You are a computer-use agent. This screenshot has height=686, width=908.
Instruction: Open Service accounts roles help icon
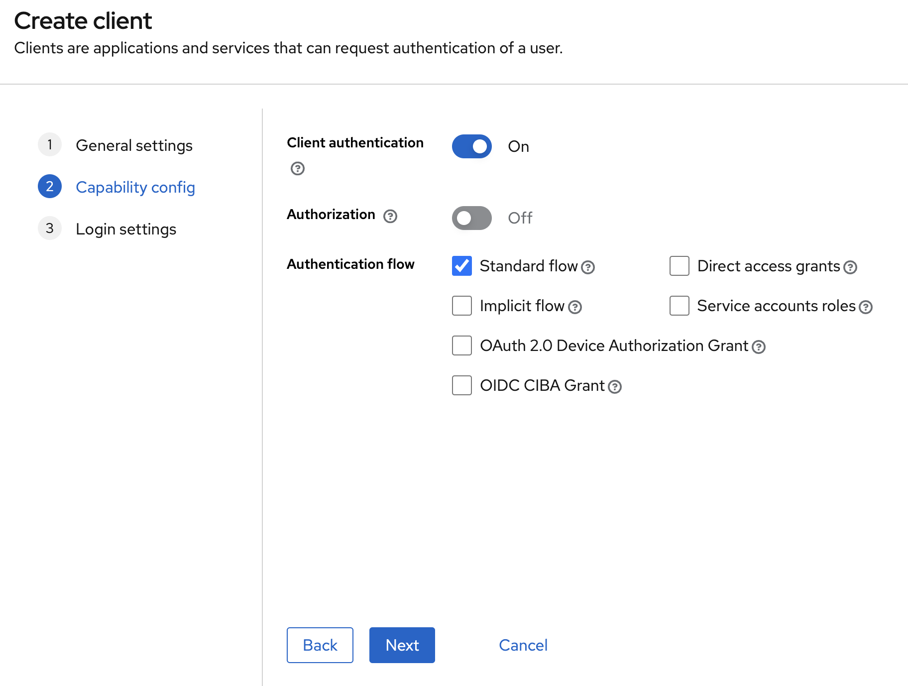(x=866, y=307)
